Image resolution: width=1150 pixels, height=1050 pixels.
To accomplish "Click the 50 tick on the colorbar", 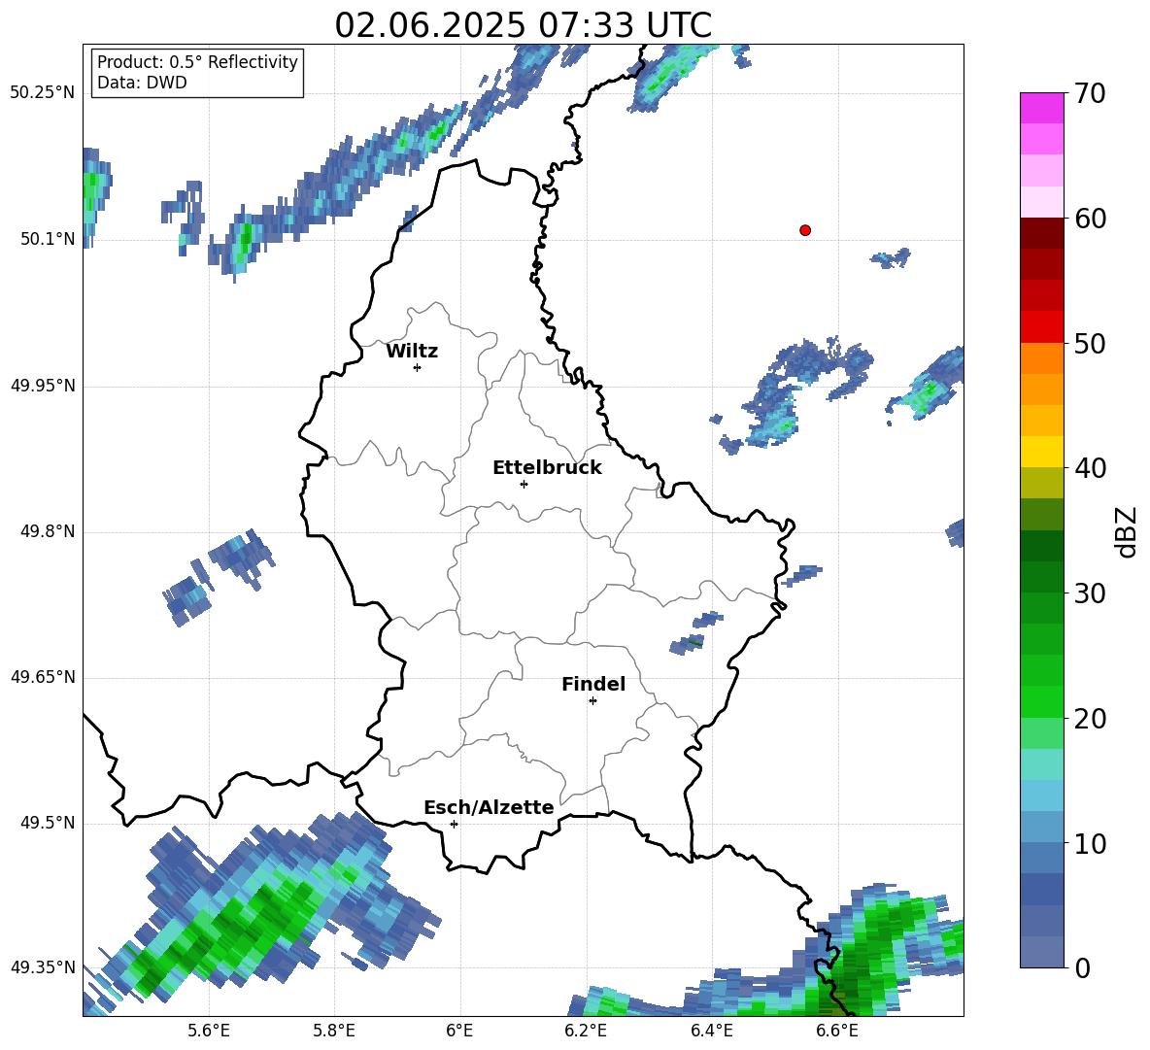I will [x=1090, y=343].
